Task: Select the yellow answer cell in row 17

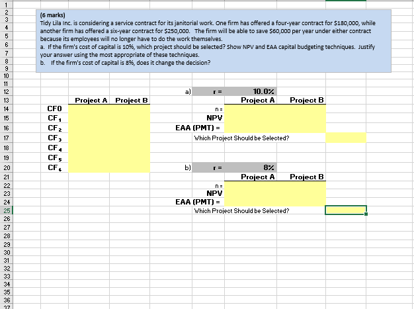Action: [x=346, y=138]
